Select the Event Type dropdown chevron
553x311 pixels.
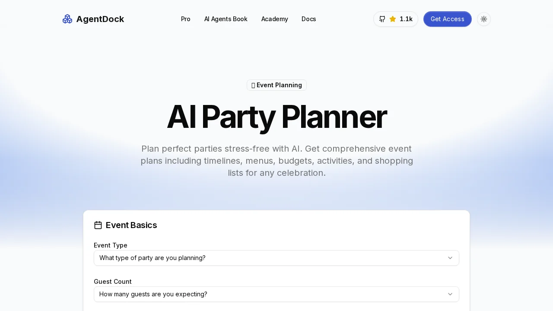click(x=450, y=258)
